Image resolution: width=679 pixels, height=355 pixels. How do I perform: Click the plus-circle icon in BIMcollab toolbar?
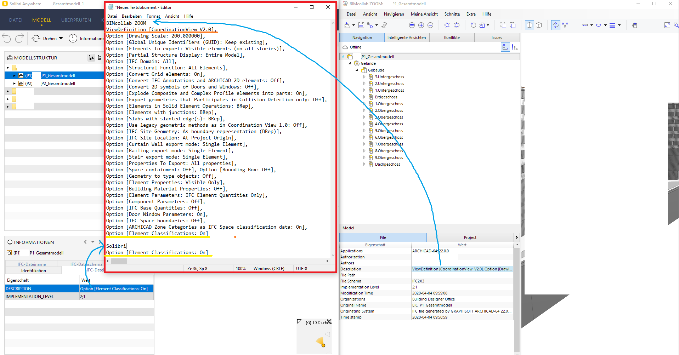[421, 25]
